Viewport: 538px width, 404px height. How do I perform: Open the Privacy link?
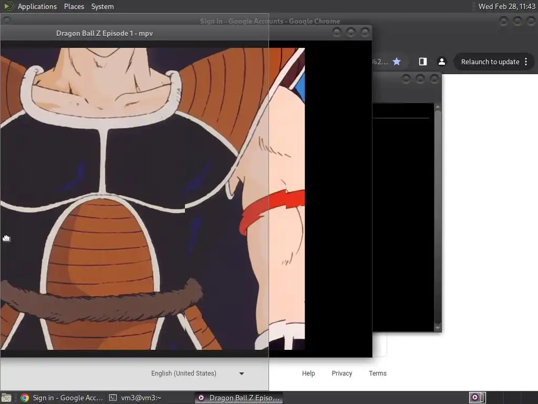(x=342, y=373)
